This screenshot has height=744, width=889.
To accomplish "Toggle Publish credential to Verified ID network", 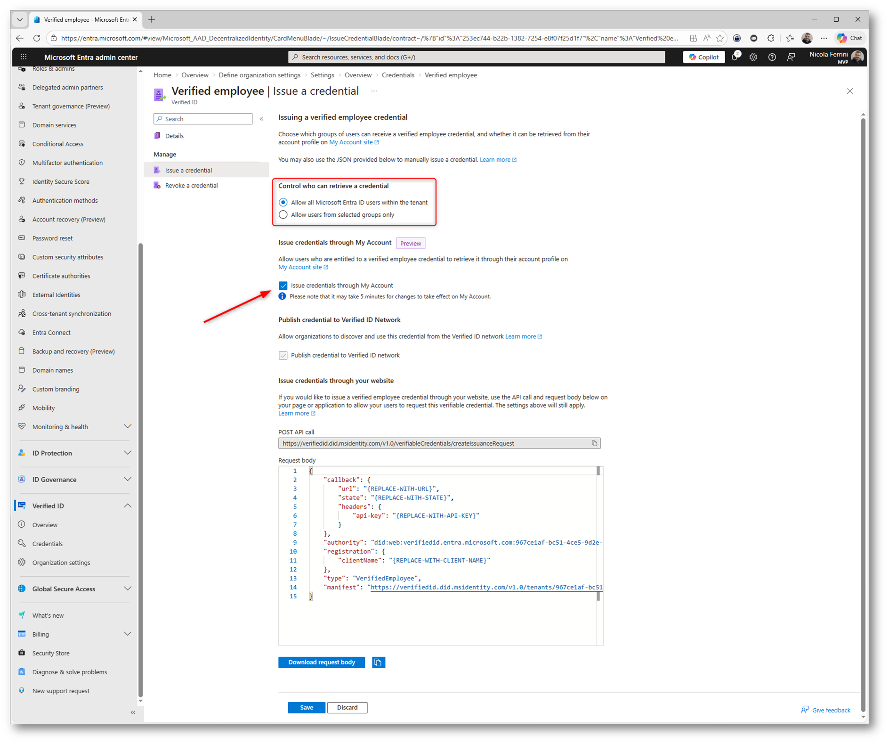I will tap(283, 355).
